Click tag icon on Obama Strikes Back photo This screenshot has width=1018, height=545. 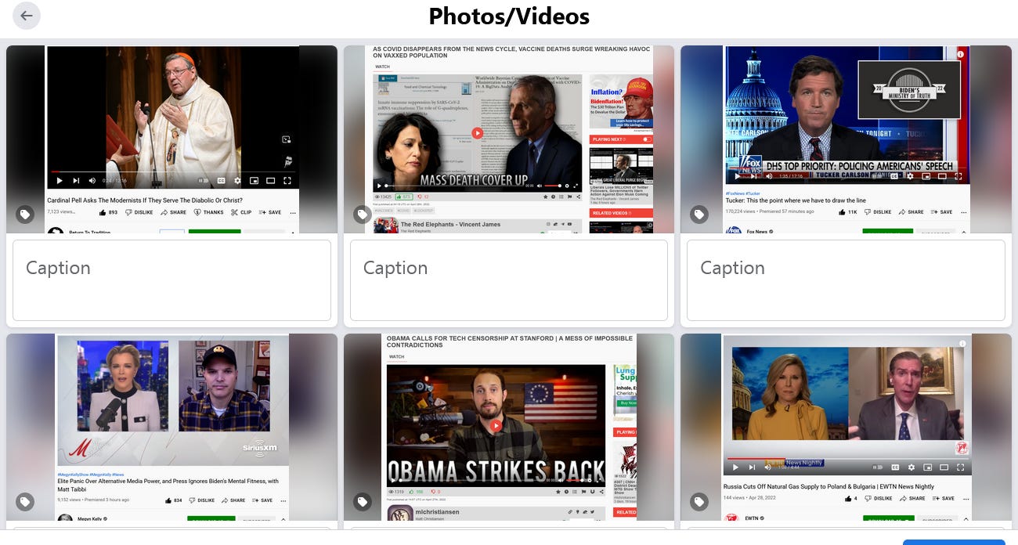pos(362,502)
